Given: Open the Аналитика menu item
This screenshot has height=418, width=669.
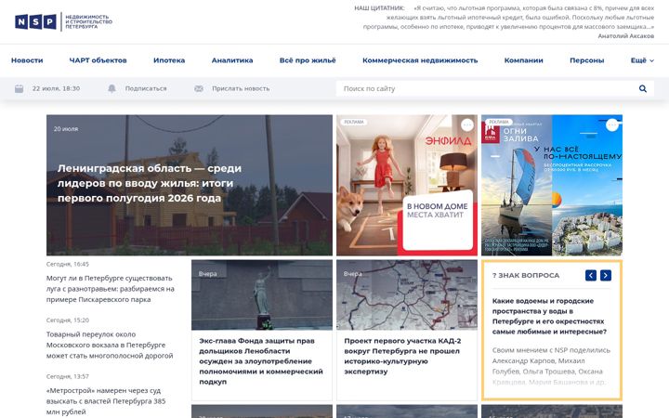Looking at the screenshot, I should [x=232, y=60].
